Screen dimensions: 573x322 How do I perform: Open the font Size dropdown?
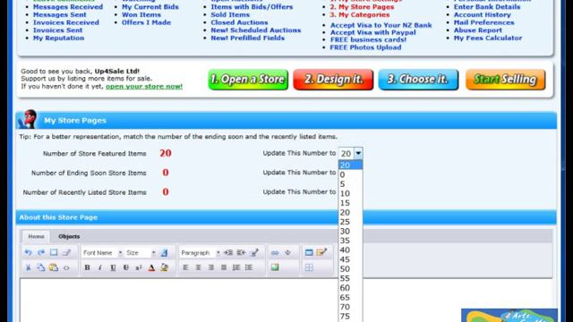(141, 252)
